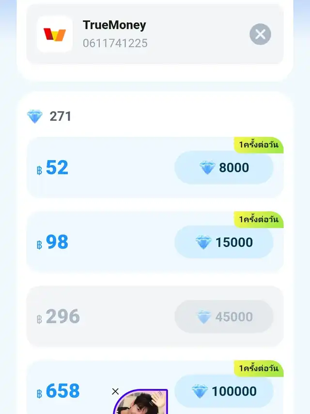Click the TrueMoney phone number 0611741225

[115, 43]
